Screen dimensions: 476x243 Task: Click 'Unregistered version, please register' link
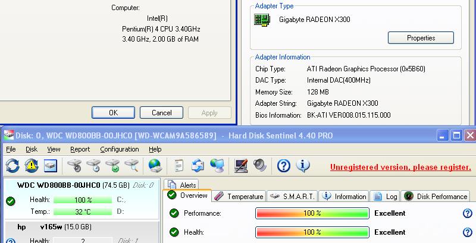click(400, 168)
